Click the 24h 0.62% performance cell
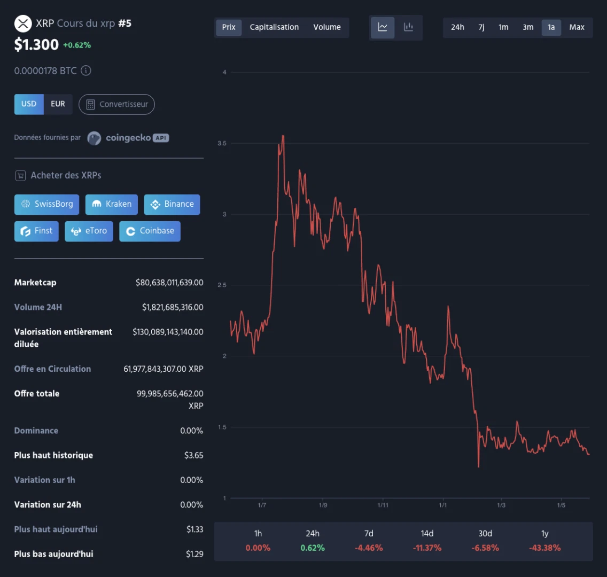 (x=313, y=541)
